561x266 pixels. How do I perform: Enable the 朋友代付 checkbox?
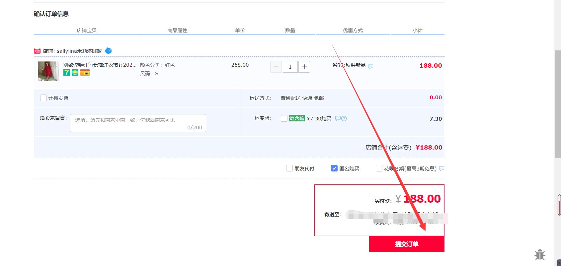(289, 168)
